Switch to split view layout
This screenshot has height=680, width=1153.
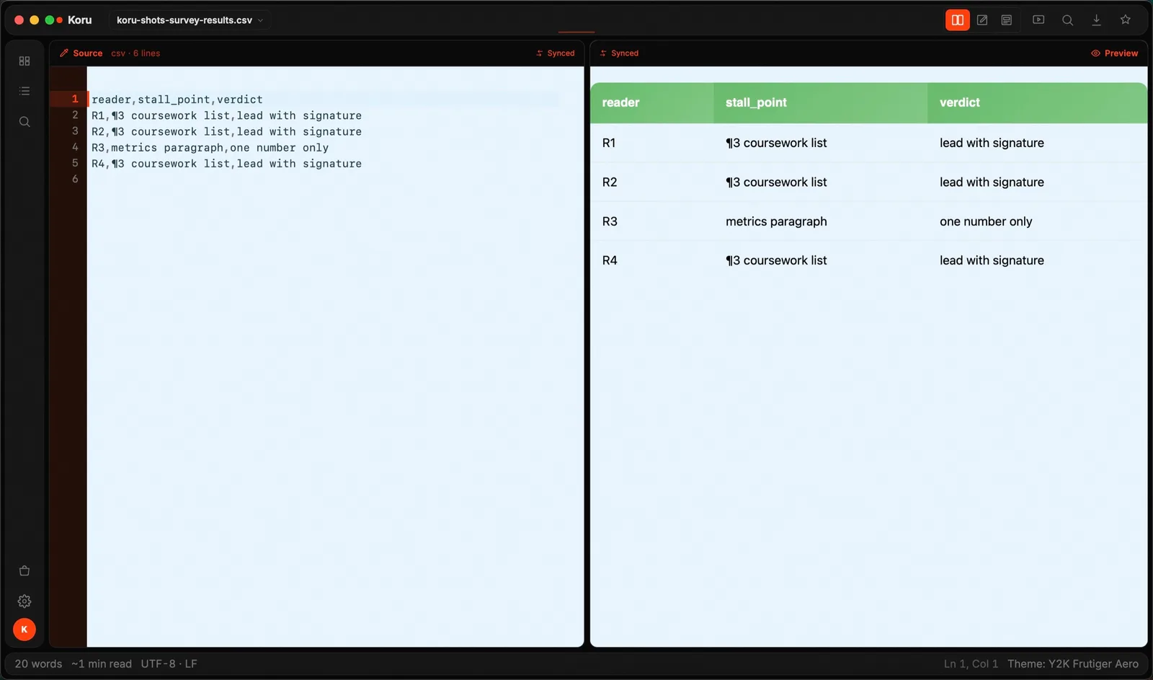[957, 20]
